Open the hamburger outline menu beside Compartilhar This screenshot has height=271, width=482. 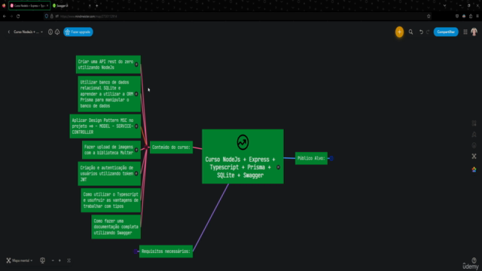465,32
